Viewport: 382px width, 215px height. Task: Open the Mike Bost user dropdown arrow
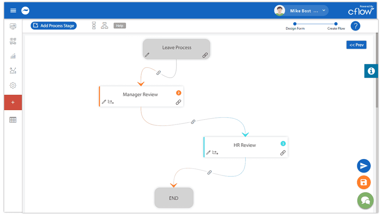[x=324, y=11]
